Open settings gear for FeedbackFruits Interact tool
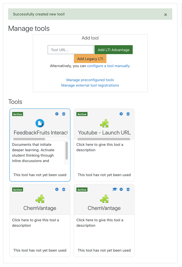Viewport: 182px width, 267px height. (x=57, y=114)
